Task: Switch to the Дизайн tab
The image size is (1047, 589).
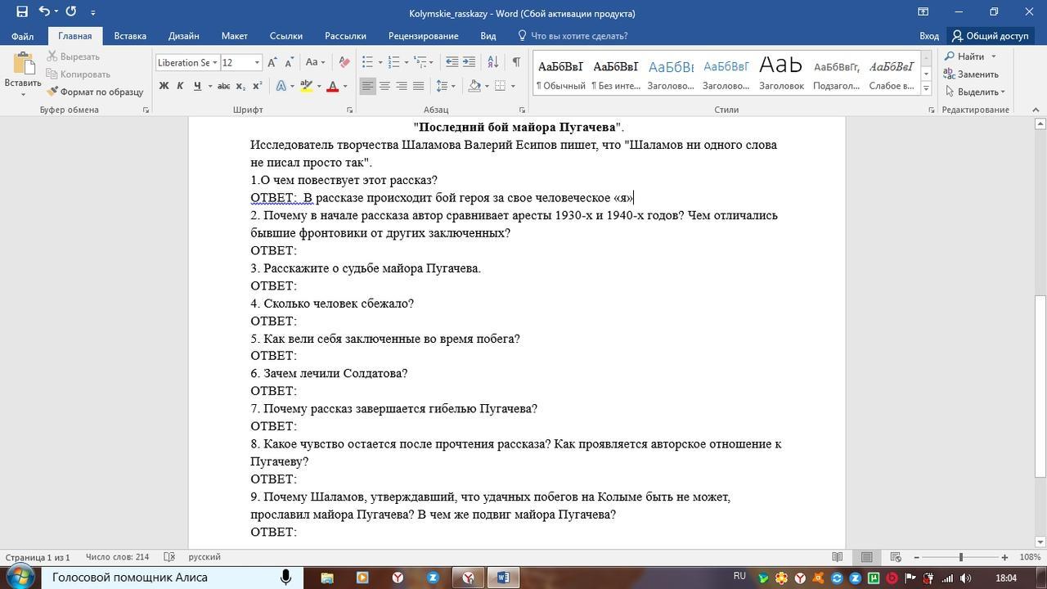Action: click(183, 36)
